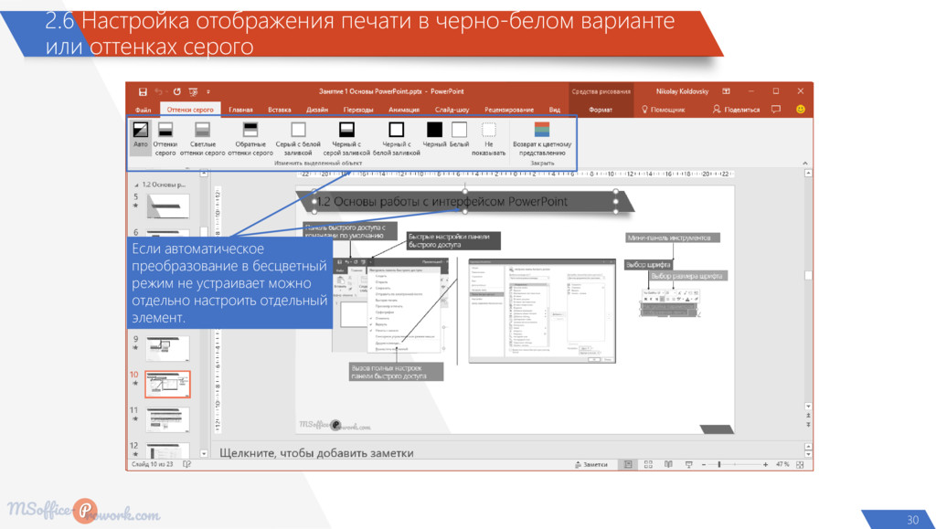The width and height of the screenshot is (936, 529).
Task: Click the Вызов полных настроек callout box
Action: point(397,372)
